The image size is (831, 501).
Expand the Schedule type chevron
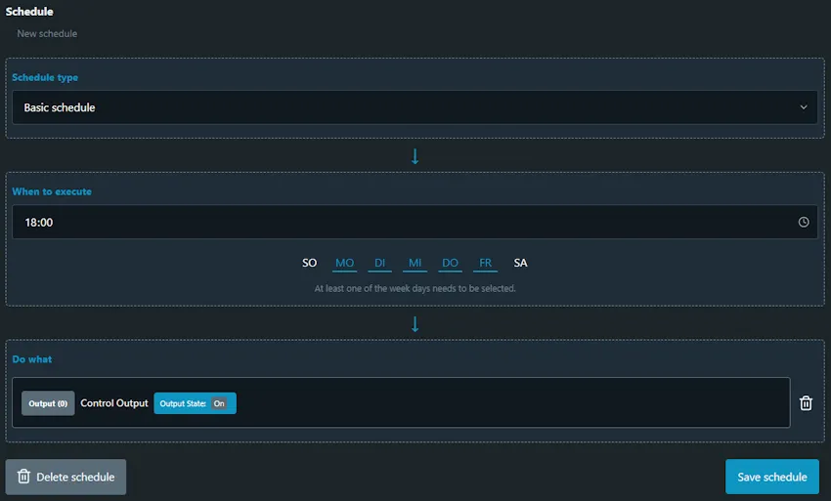[x=804, y=107]
